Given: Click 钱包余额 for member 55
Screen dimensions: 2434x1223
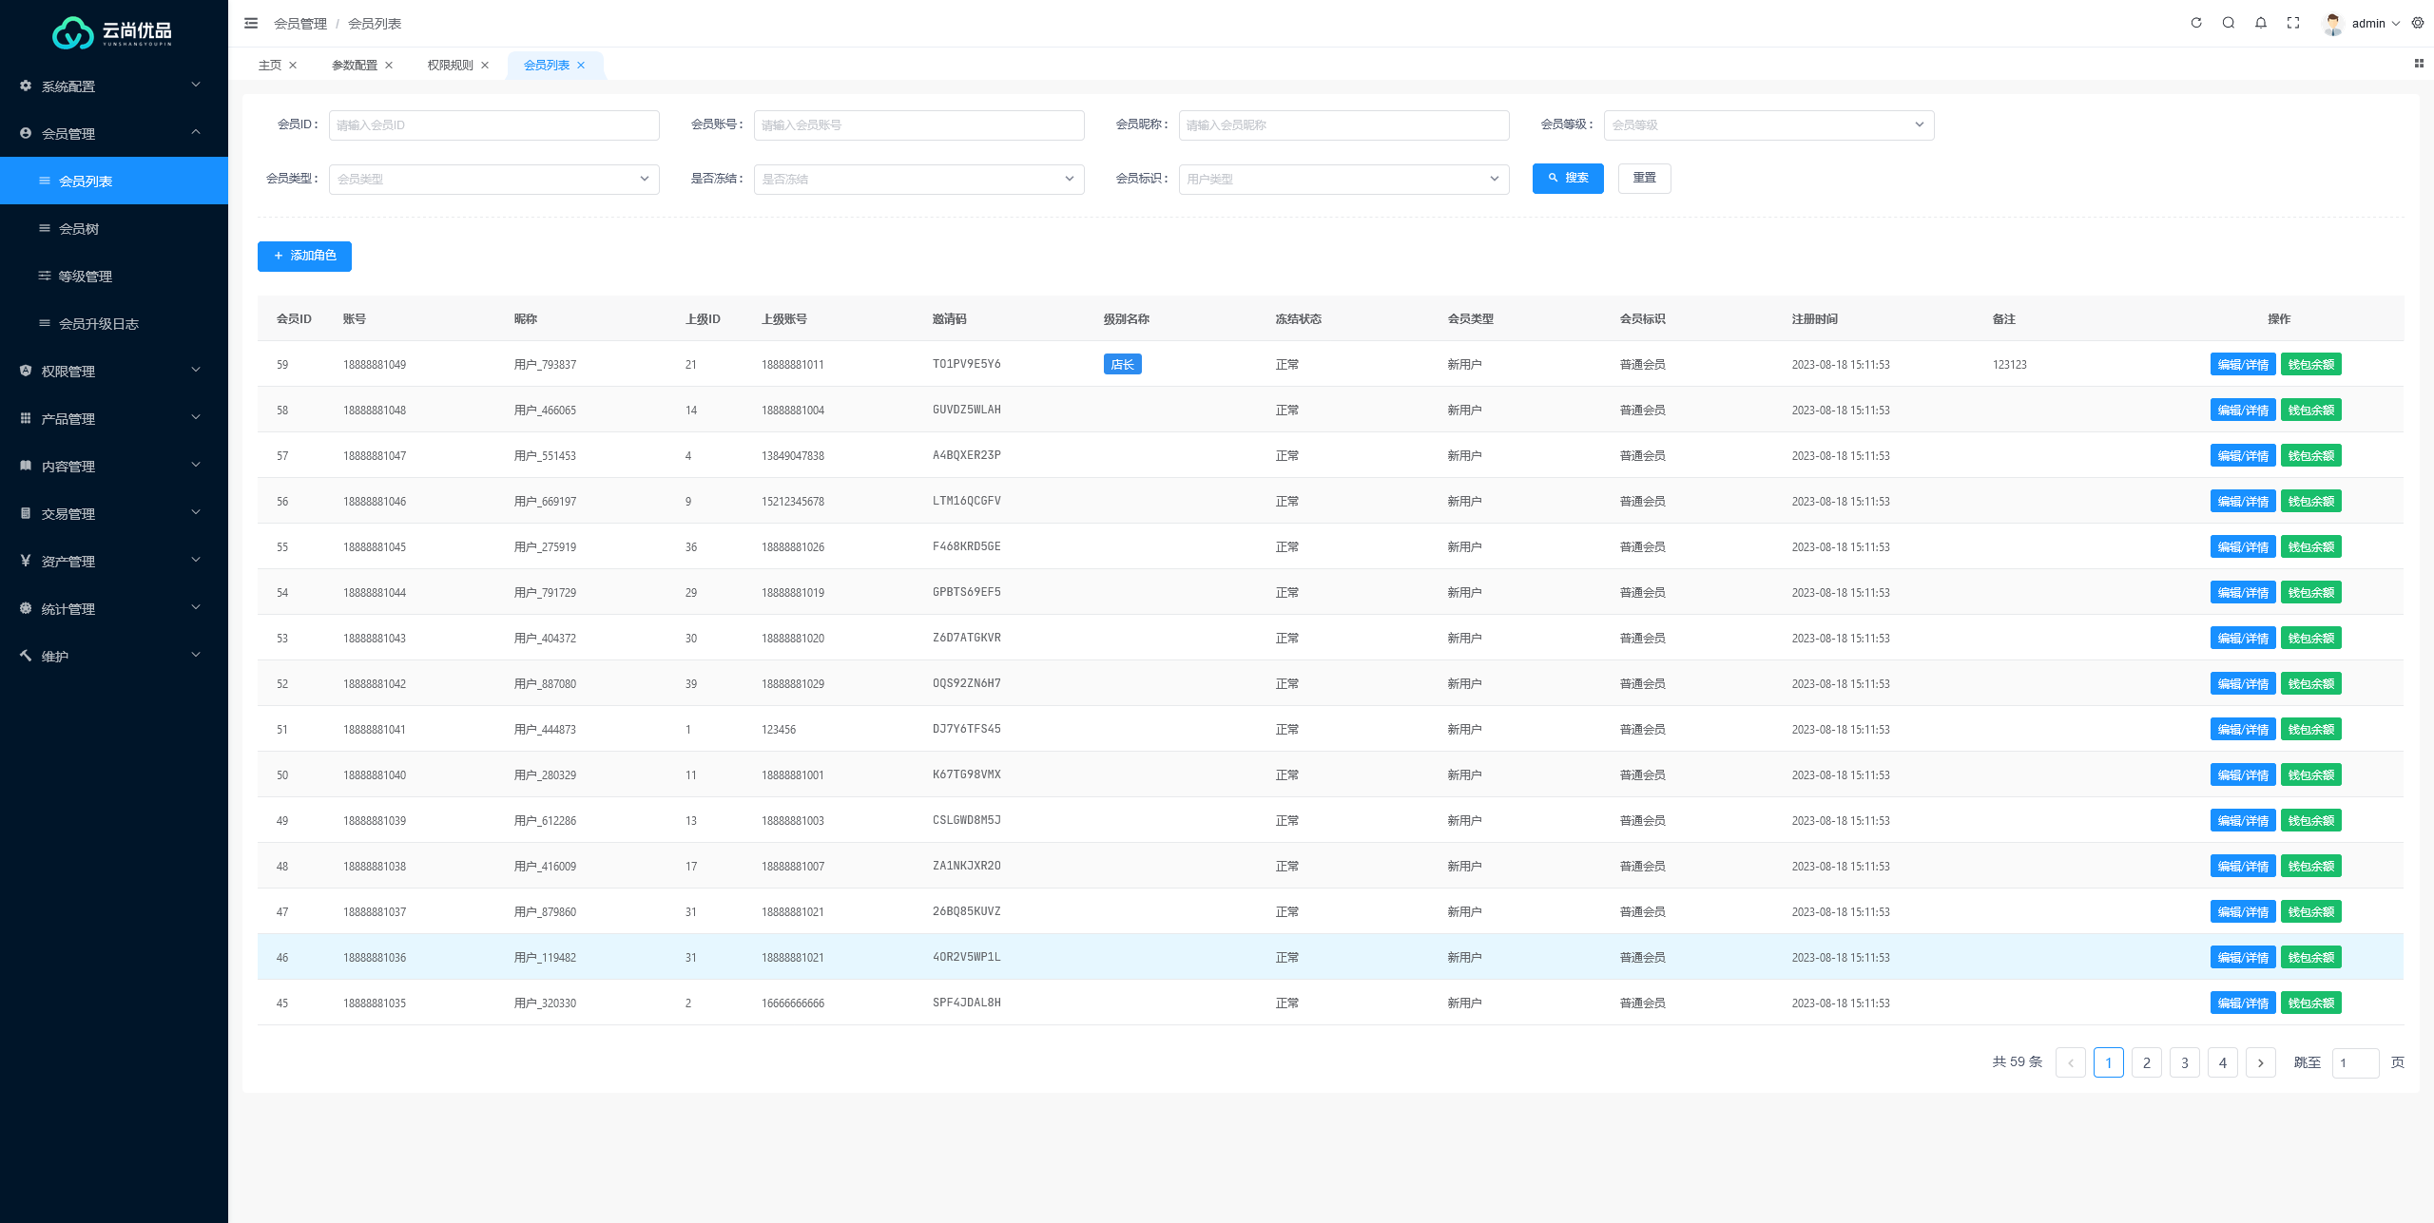Looking at the screenshot, I should [2310, 546].
